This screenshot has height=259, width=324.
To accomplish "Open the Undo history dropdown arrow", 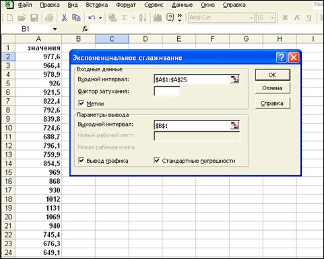I will (x=100, y=17).
